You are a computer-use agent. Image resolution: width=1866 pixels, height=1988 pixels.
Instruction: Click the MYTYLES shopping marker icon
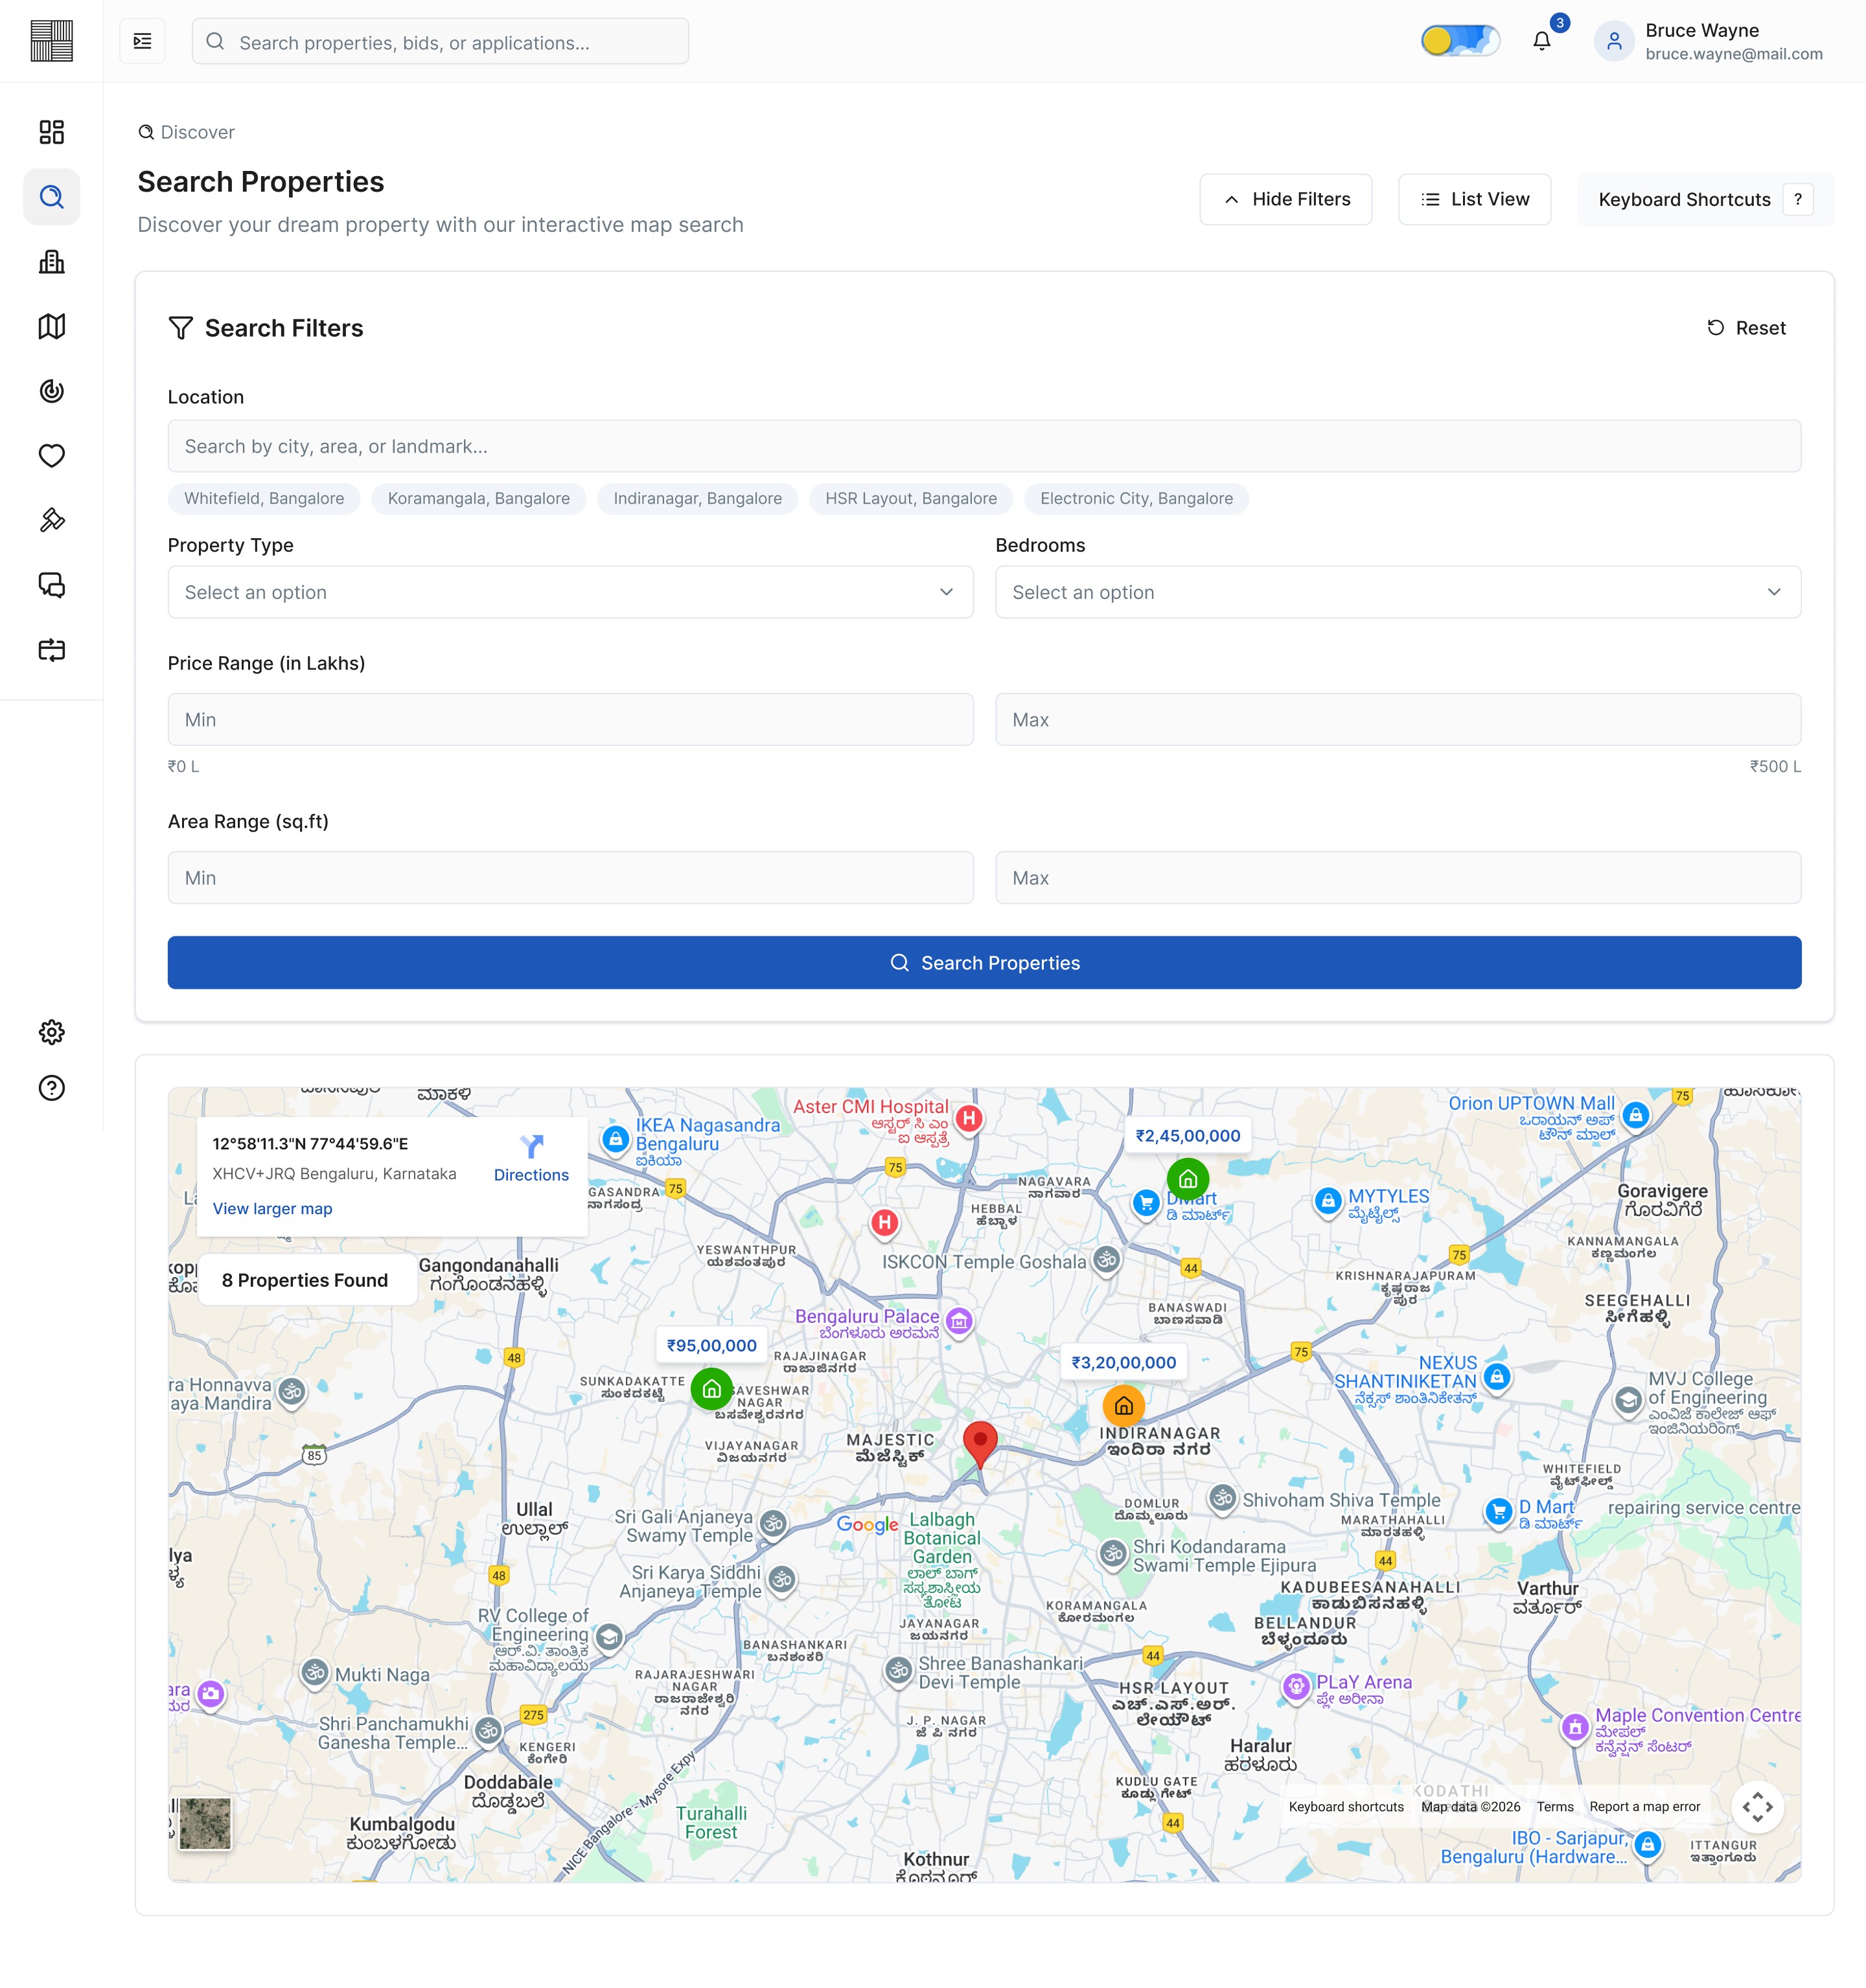coord(1328,1201)
